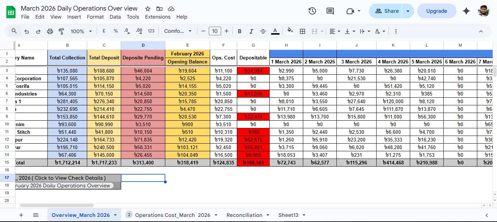Viewport: 497px width, 222px height.
Task: Open the File menu
Action: [x=25, y=17]
